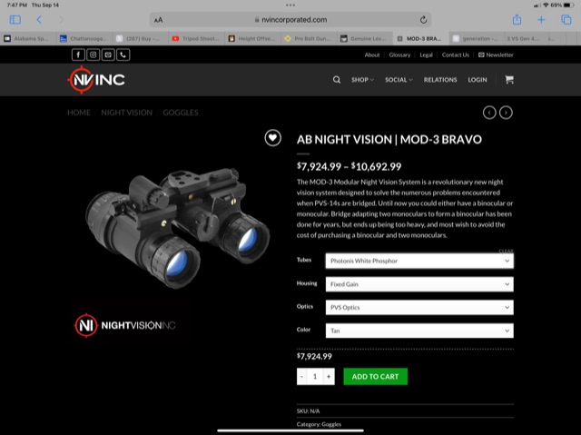Open the Glossary link
Viewport: 581px width, 435px height.
click(x=399, y=54)
